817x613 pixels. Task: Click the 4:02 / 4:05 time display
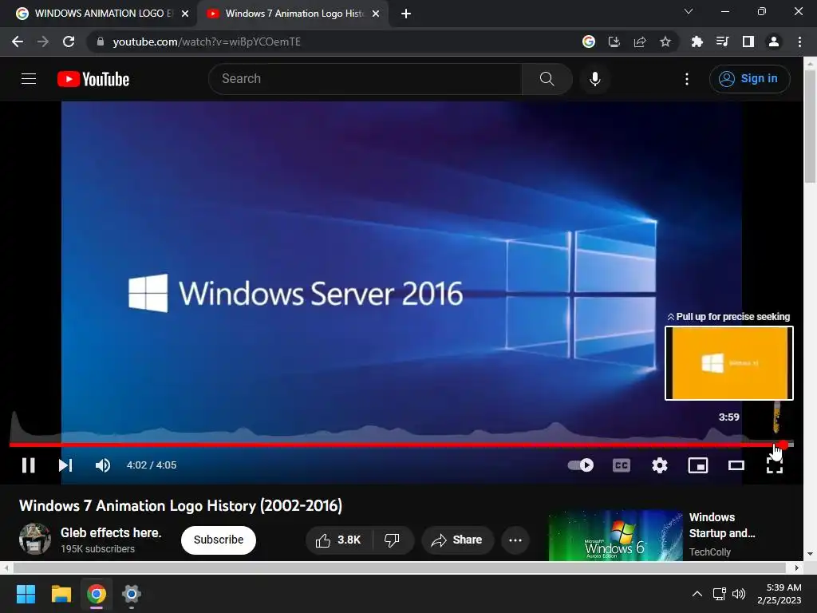coord(152,465)
